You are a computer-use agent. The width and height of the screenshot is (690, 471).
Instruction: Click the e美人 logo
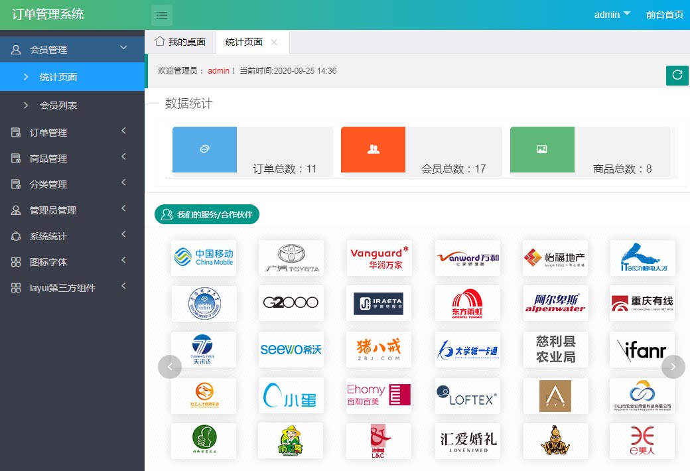642,442
